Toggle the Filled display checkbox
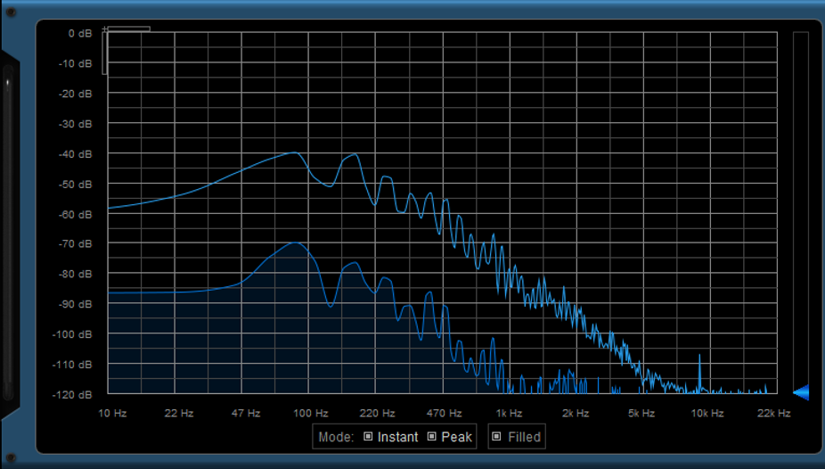Image resolution: width=825 pixels, height=469 pixels. coord(496,436)
